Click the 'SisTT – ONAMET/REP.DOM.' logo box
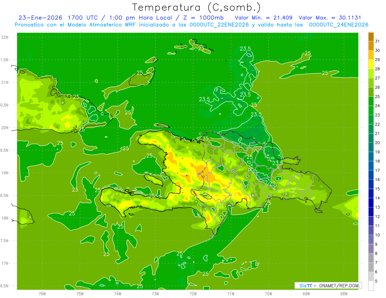This screenshot has width=386, height=298. click(328, 285)
